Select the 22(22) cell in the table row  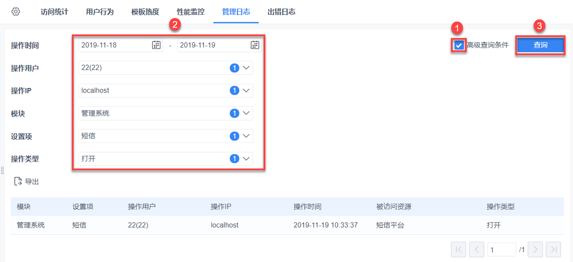tap(138, 225)
